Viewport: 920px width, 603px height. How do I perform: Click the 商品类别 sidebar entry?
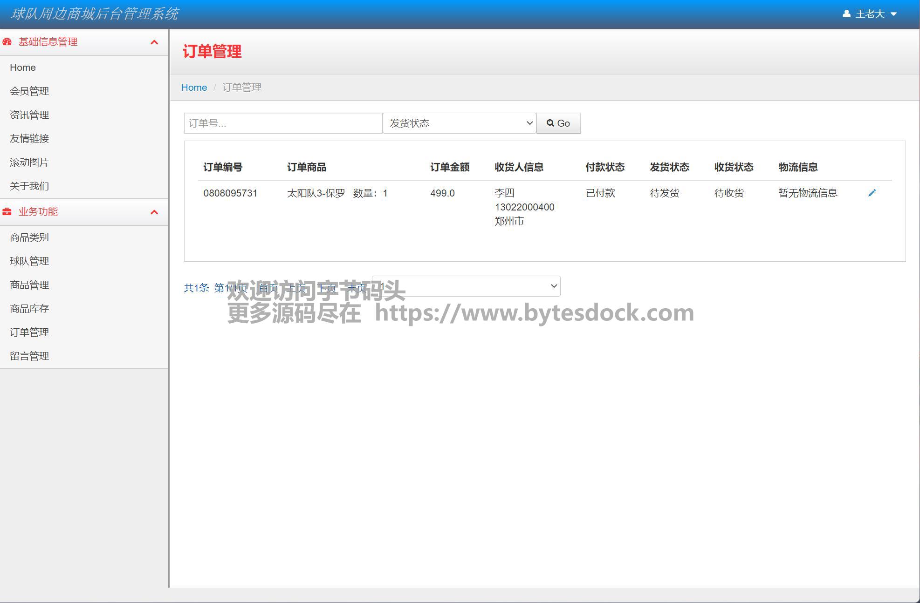[x=29, y=237]
